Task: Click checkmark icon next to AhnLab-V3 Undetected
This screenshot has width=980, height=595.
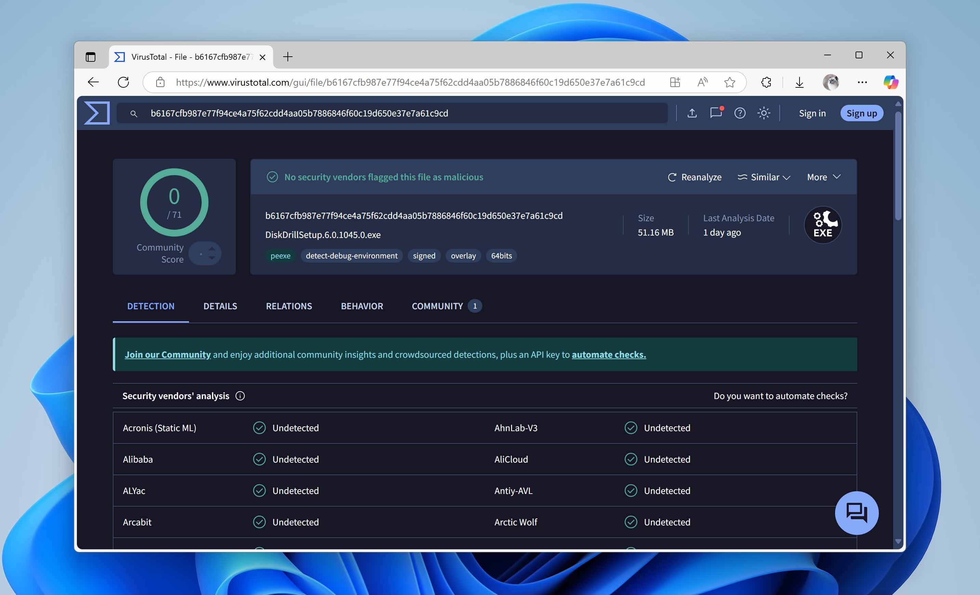Action: point(631,428)
